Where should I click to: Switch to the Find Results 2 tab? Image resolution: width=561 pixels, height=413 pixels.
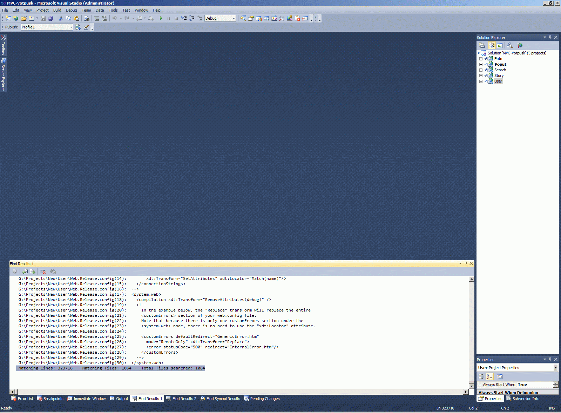(x=181, y=399)
